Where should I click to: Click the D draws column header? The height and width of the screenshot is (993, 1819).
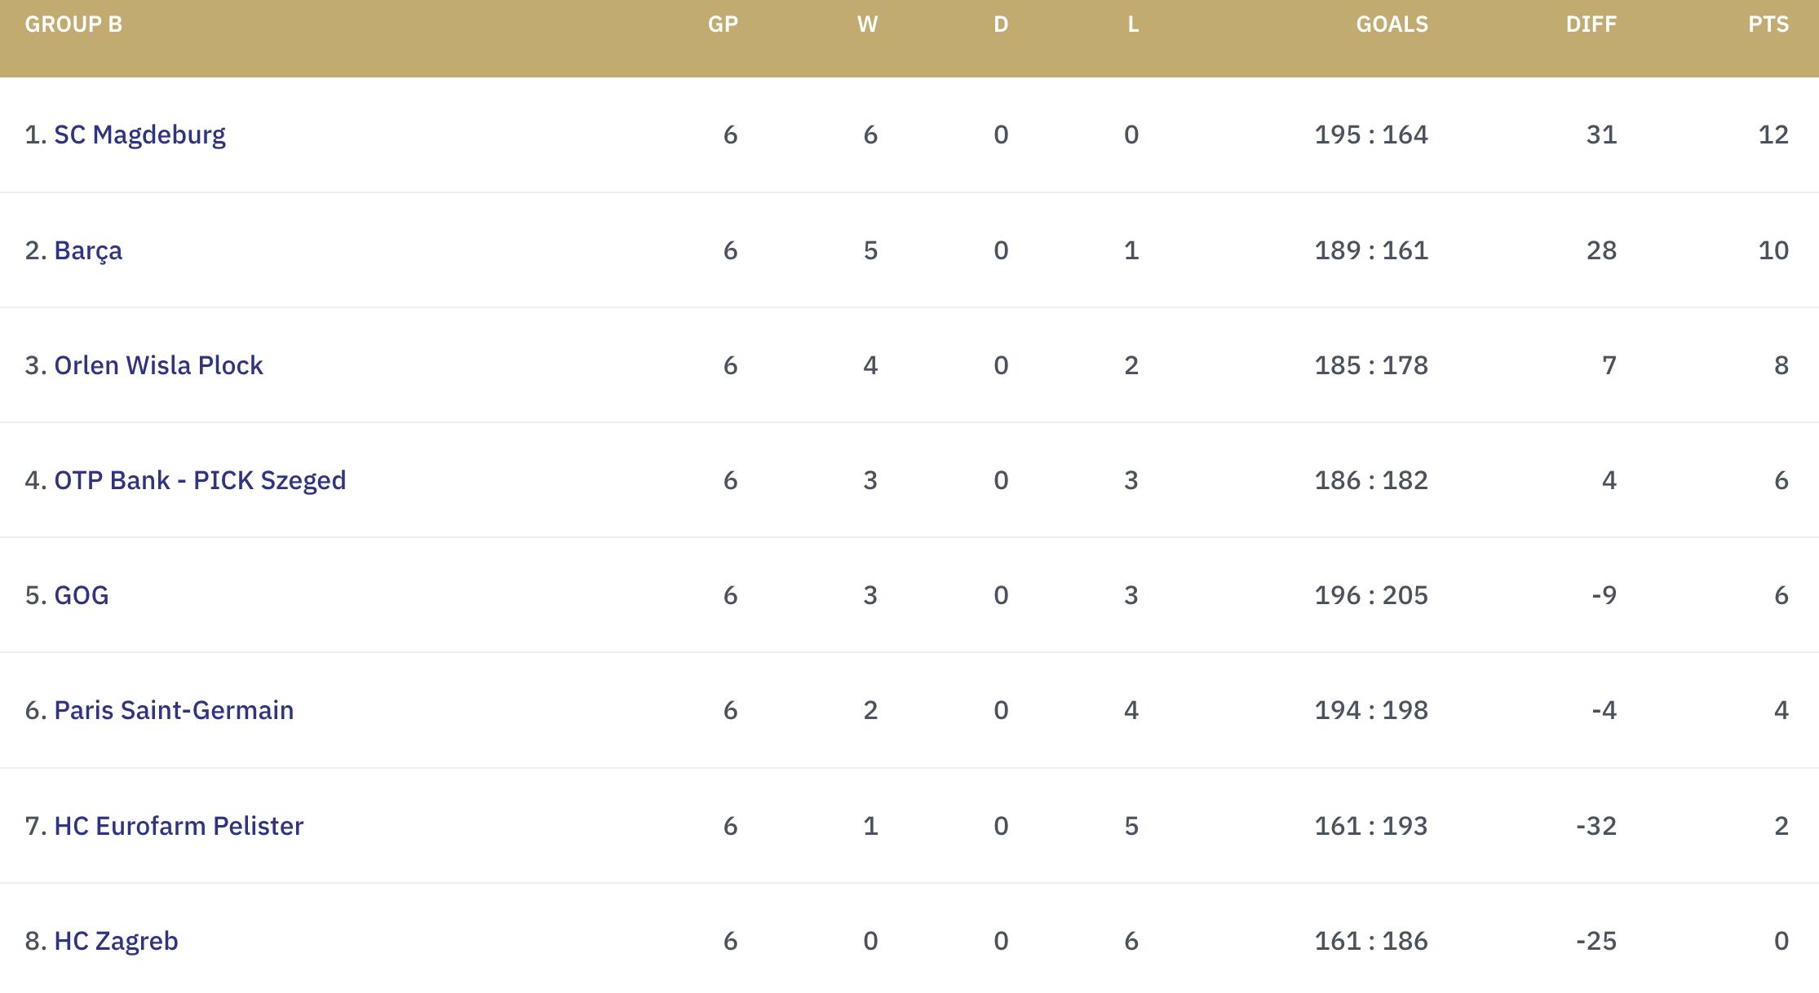pyautogui.click(x=1001, y=24)
